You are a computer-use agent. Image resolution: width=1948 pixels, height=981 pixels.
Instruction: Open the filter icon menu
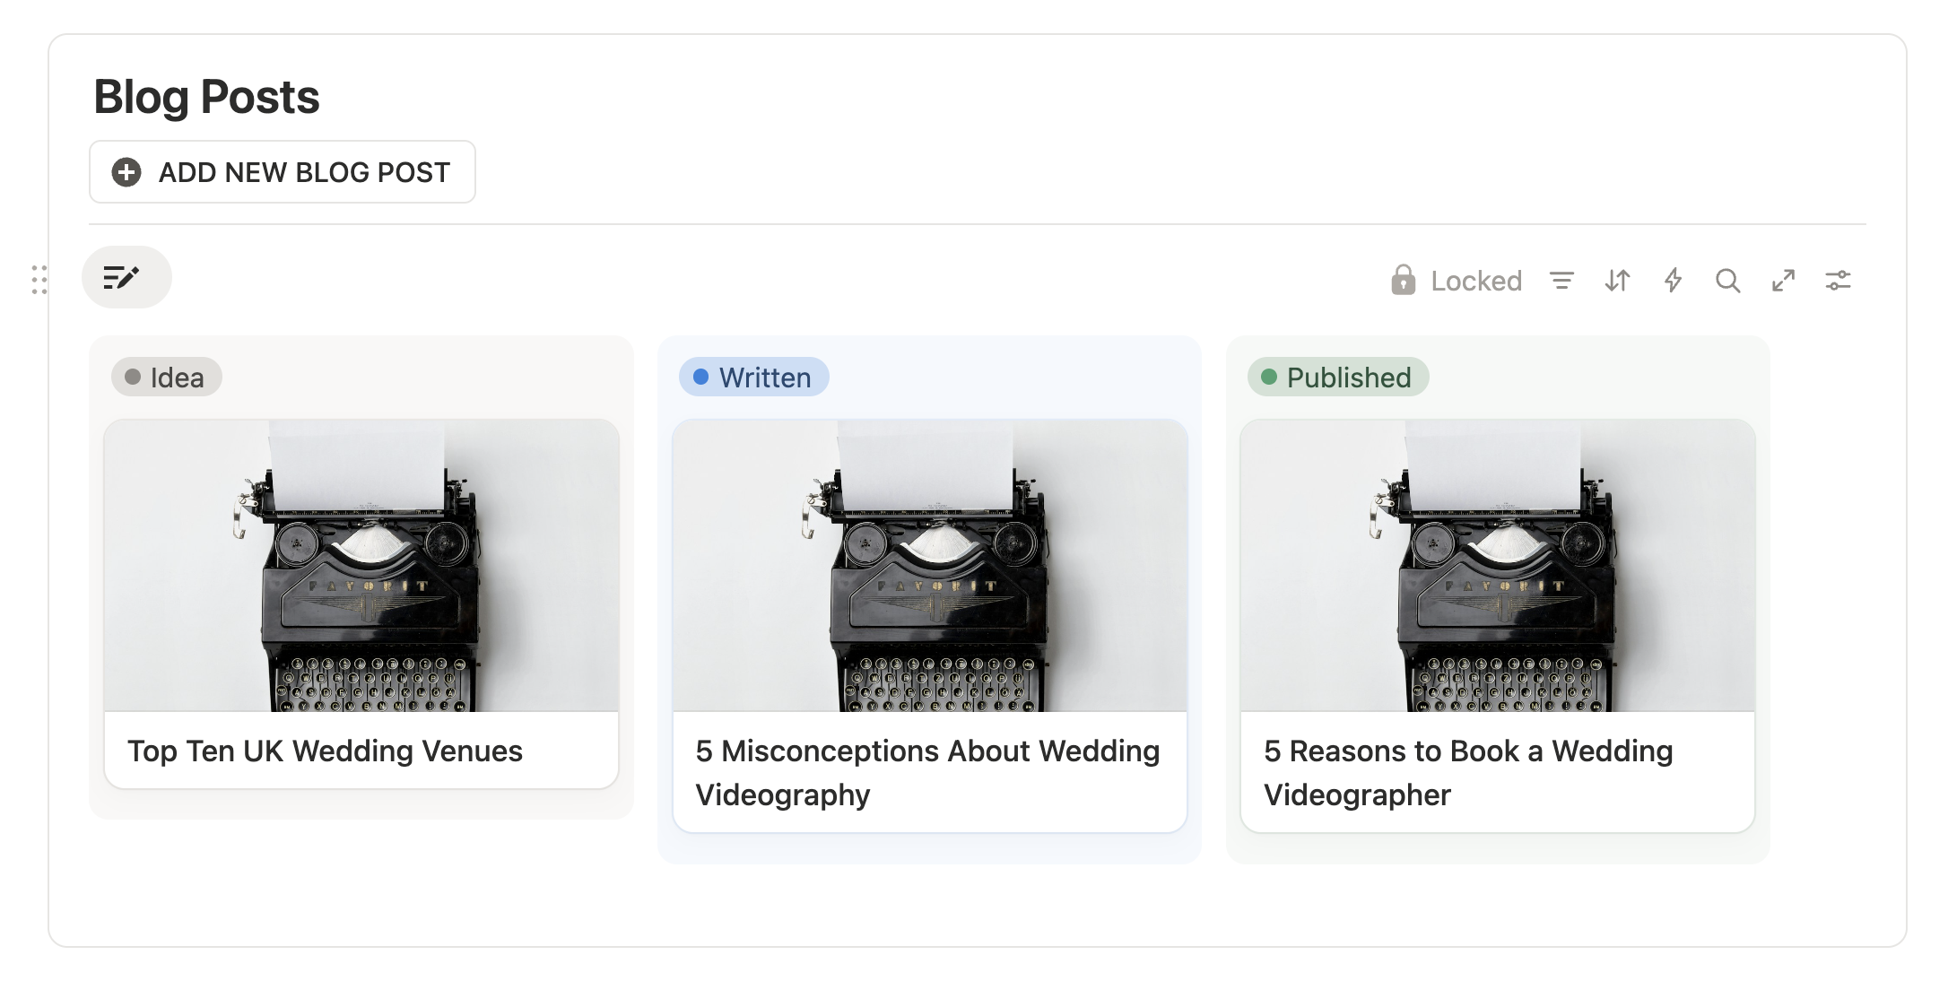click(1561, 281)
